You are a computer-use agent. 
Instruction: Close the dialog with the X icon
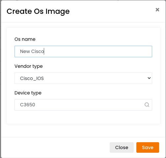click(157, 10)
